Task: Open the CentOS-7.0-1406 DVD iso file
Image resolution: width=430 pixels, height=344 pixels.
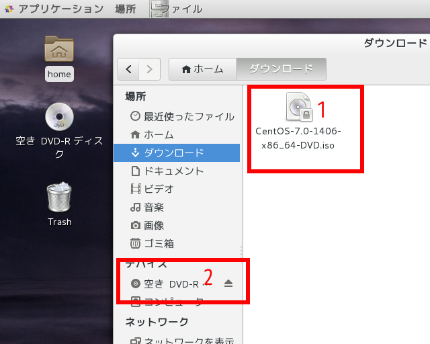Action: point(298,107)
